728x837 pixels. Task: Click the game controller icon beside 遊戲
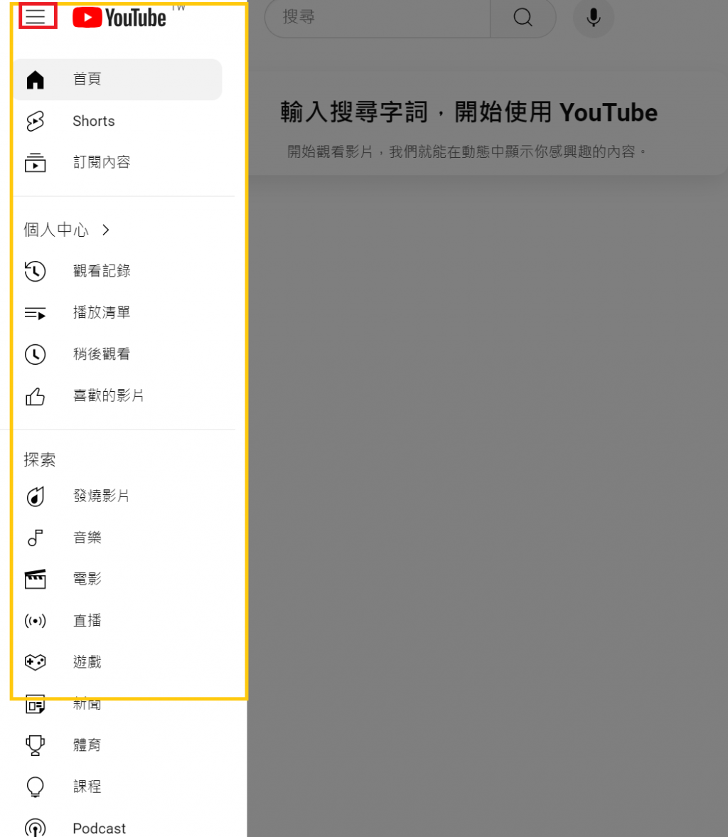[36, 663]
